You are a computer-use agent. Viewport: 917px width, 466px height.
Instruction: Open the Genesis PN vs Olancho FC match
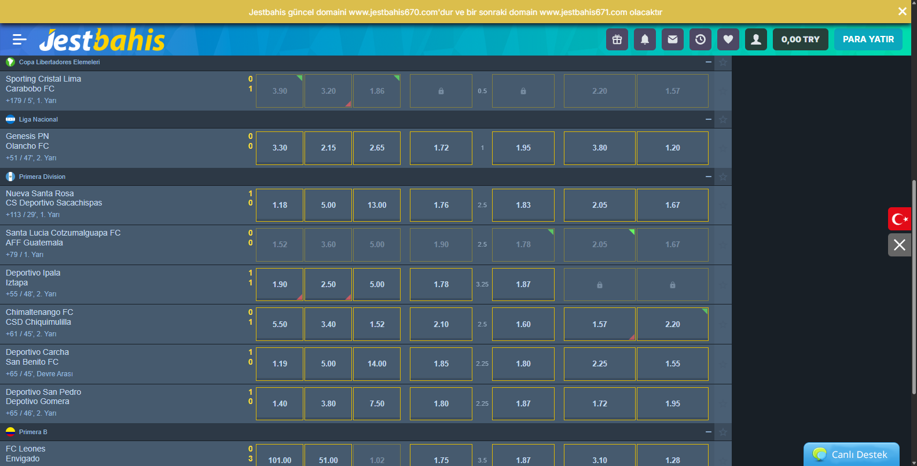click(27, 141)
